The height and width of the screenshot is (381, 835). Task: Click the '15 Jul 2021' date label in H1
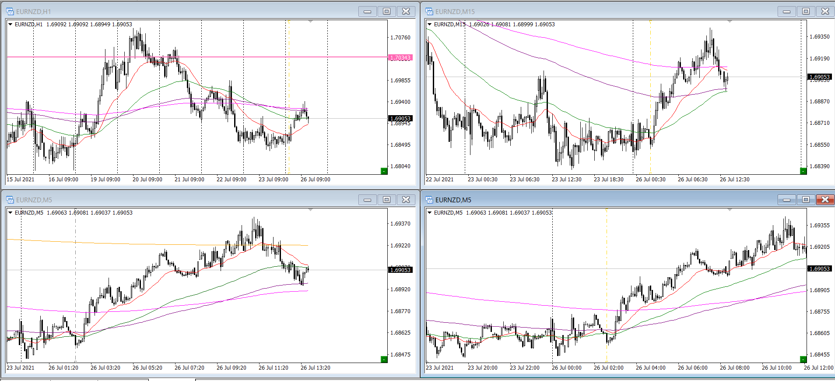click(x=21, y=179)
